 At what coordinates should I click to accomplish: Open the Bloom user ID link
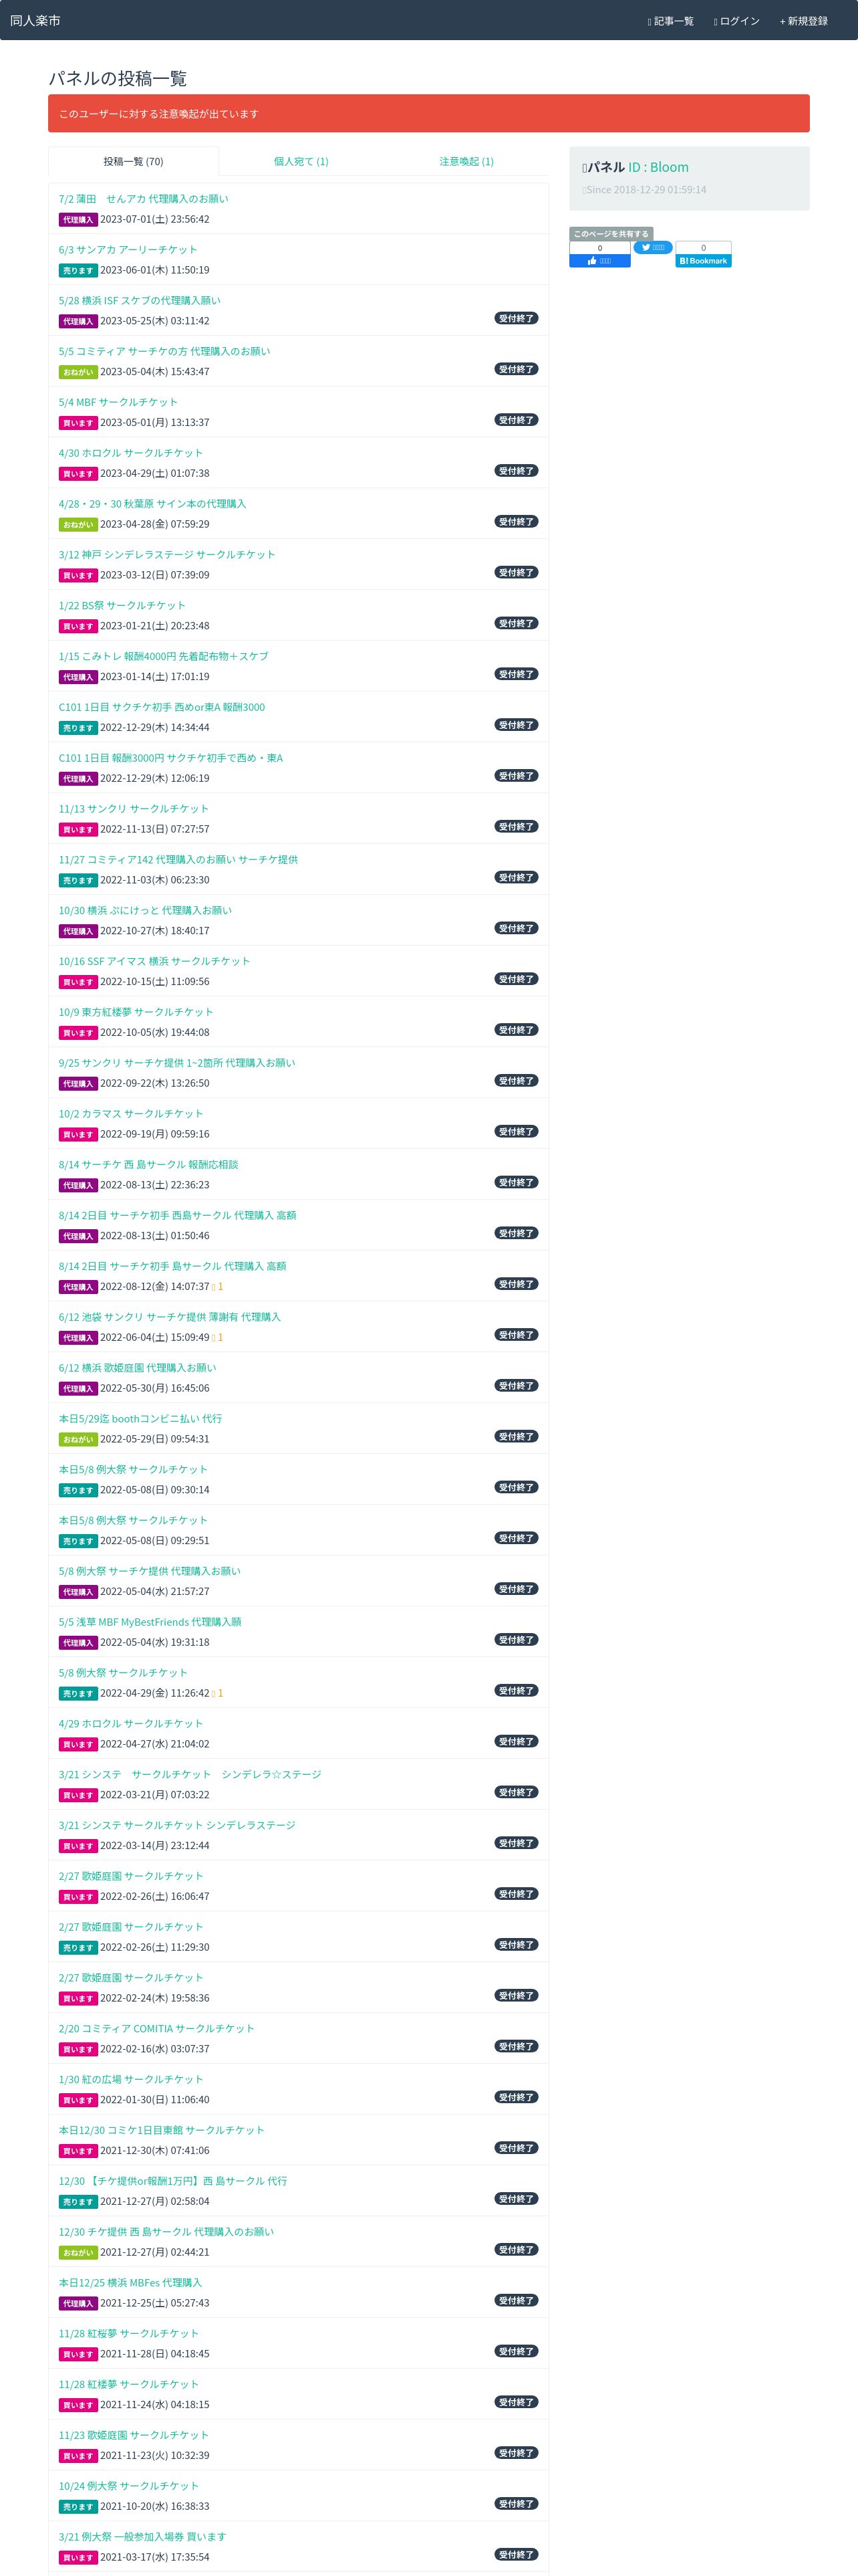(x=658, y=167)
